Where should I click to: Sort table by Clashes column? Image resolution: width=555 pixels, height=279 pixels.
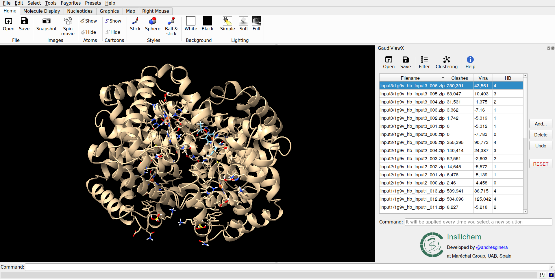click(x=459, y=78)
